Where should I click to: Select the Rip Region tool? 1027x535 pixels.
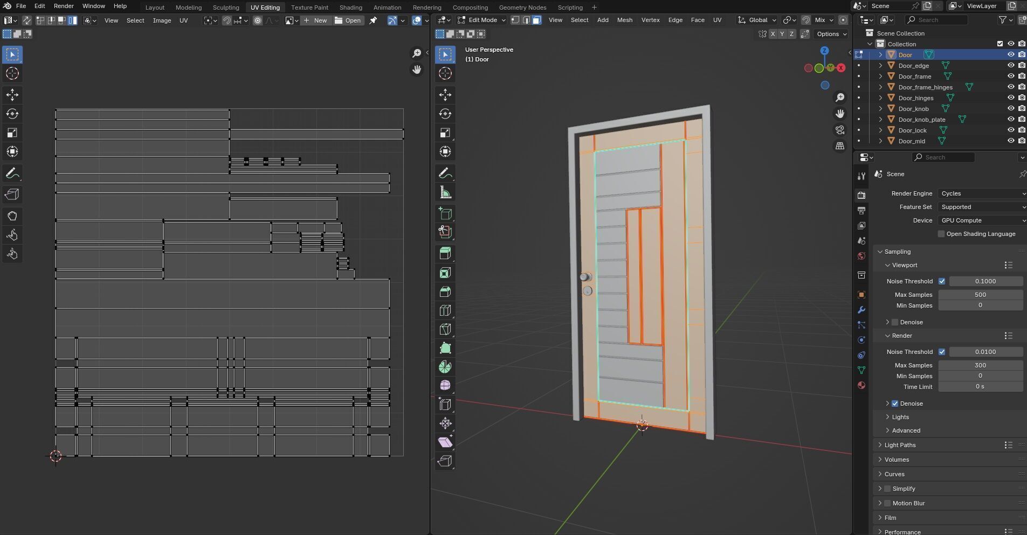(445, 461)
